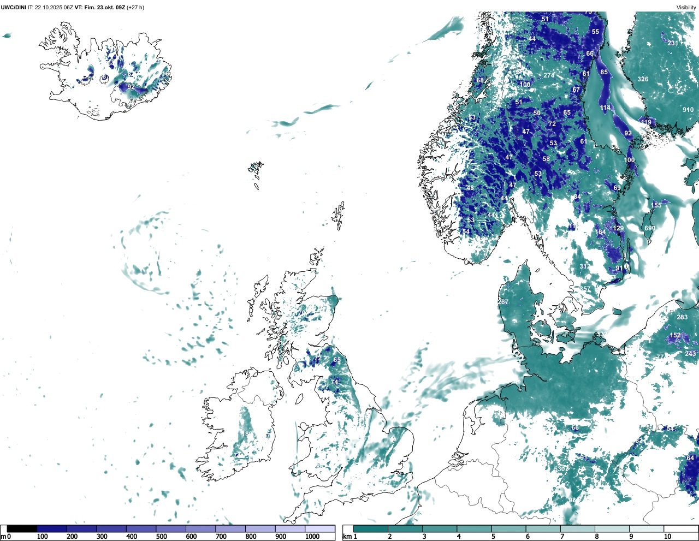Click the '155' value in the Baltic
Image resolution: width=699 pixels, height=541 pixels.
coord(656,205)
